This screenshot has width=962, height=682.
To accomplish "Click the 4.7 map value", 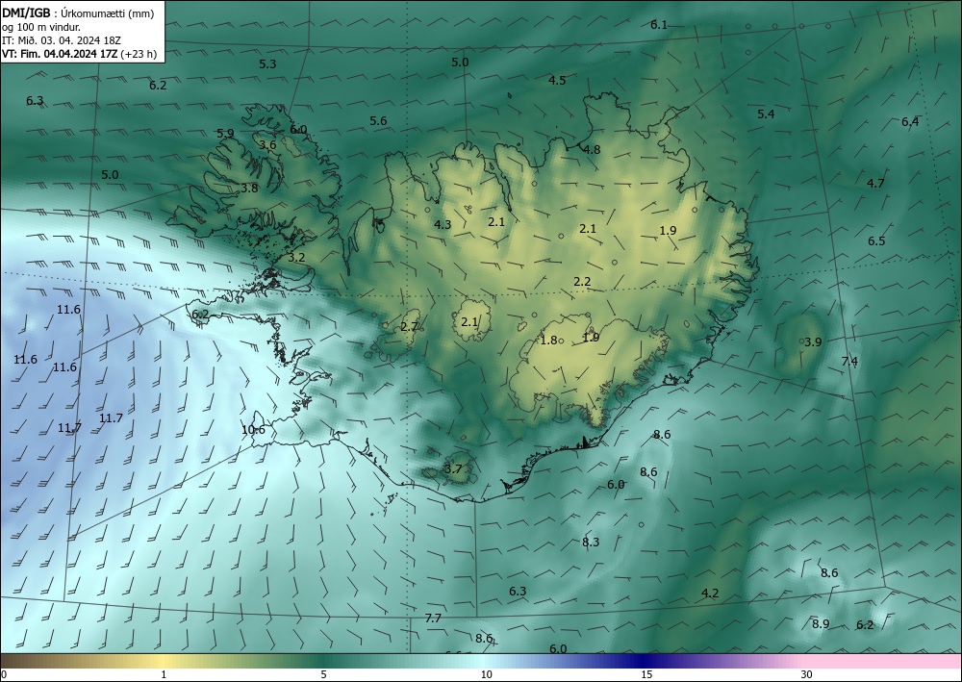I will pos(875,183).
